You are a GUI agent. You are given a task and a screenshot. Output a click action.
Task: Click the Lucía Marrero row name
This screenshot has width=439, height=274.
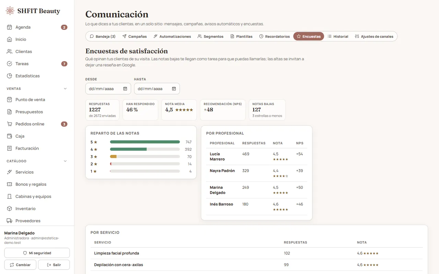(x=217, y=157)
